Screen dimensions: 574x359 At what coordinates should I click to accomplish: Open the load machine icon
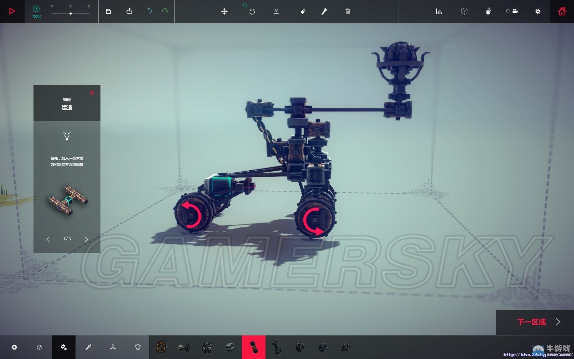(x=129, y=11)
